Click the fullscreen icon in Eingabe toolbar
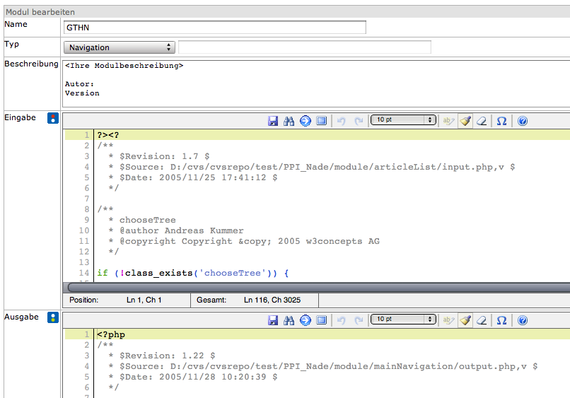 pyautogui.click(x=321, y=121)
